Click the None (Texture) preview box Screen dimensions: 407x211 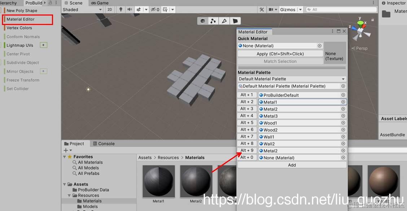point(335,53)
